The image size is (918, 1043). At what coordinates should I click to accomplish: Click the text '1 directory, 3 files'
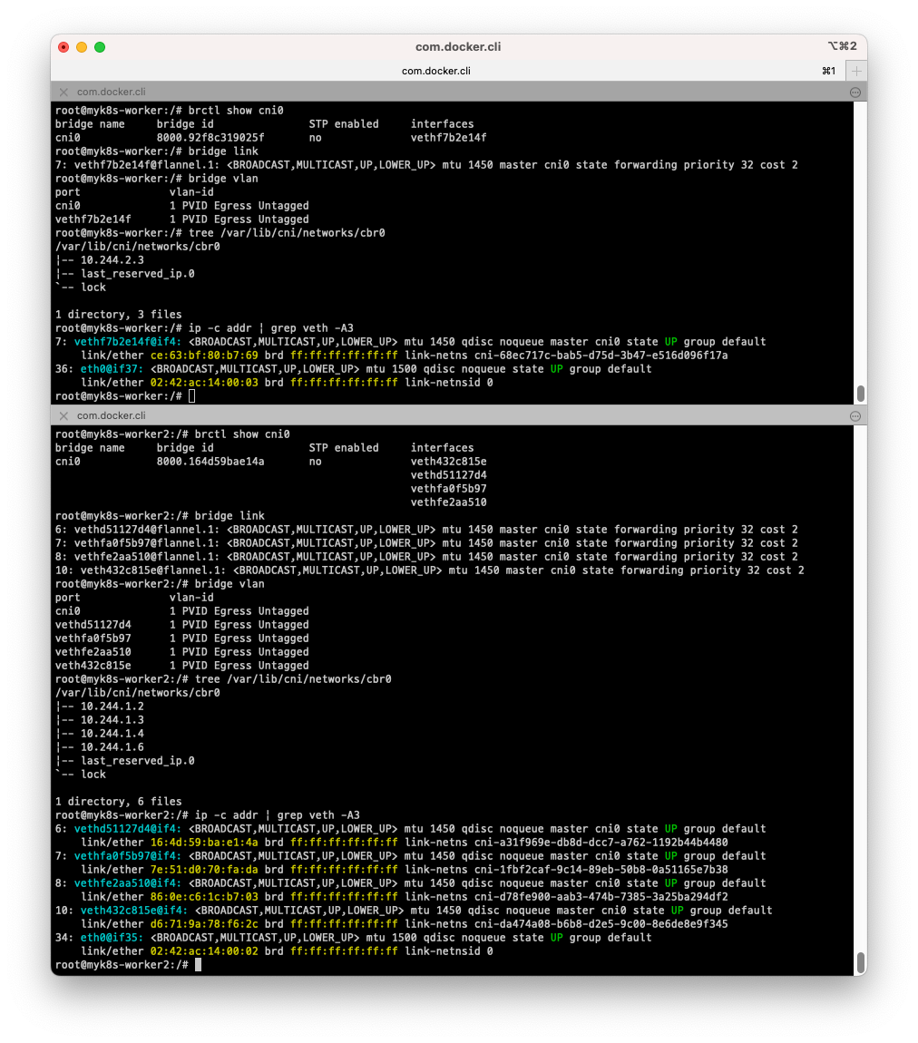119,315
